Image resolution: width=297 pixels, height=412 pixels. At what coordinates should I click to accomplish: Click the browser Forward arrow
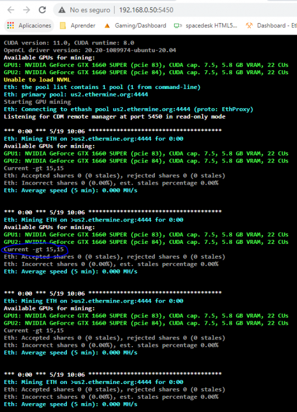pos(26,10)
